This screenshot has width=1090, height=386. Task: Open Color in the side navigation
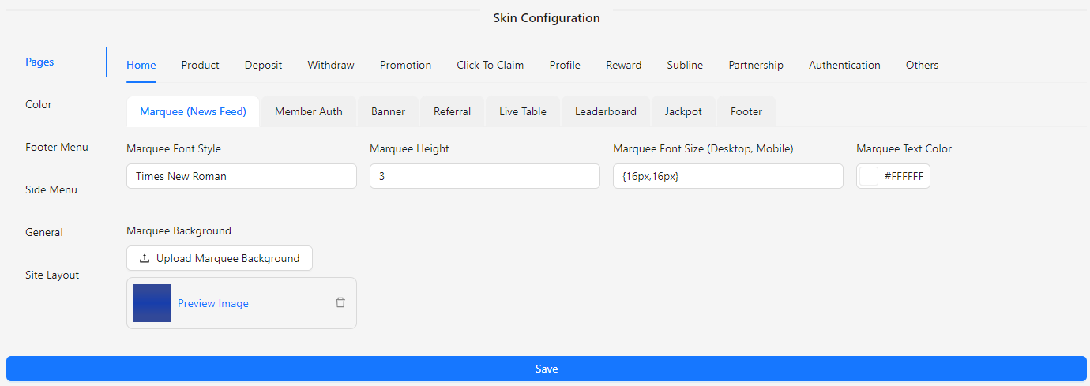click(39, 104)
